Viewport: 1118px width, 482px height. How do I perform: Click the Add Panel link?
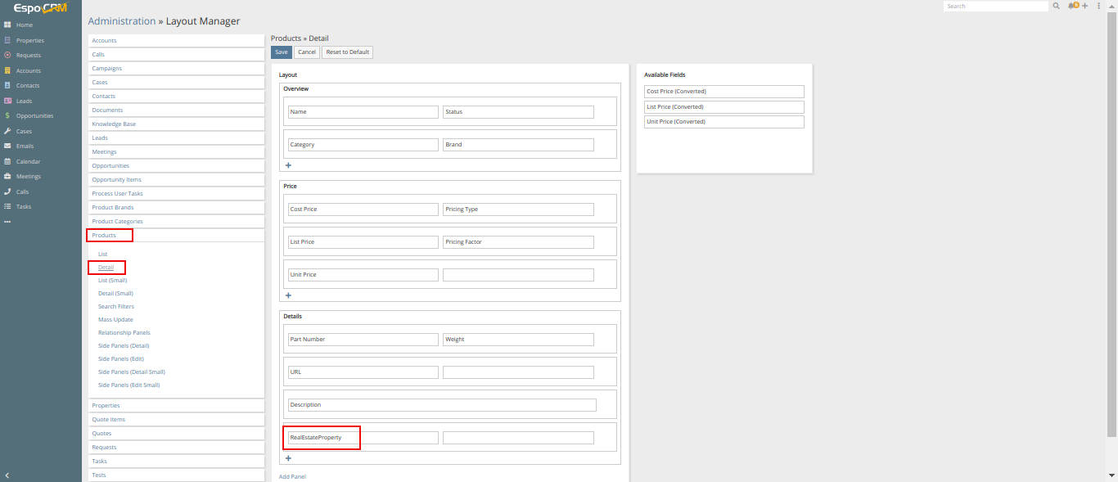coord(292,476)
